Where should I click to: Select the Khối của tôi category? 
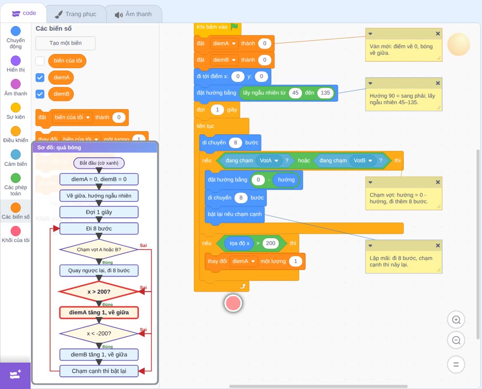point(16,234)
